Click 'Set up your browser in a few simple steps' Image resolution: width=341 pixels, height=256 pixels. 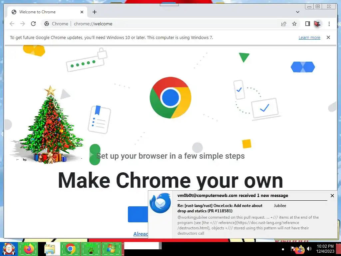[170, 156]
